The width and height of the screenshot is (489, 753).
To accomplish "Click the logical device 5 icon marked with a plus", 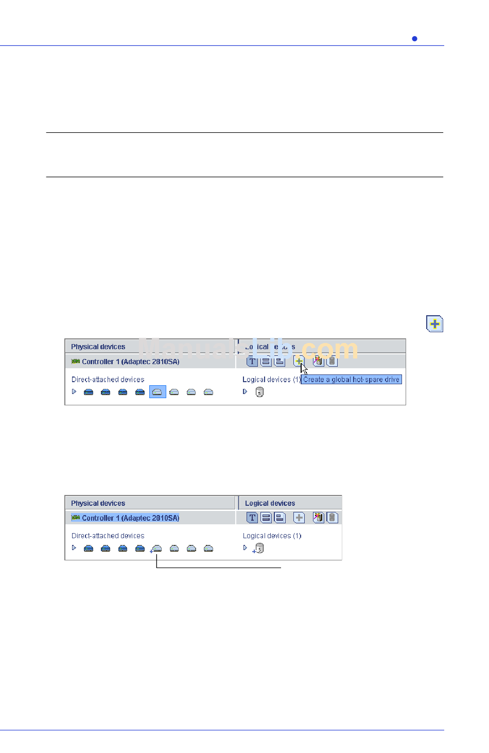I will tap(258, 549).
